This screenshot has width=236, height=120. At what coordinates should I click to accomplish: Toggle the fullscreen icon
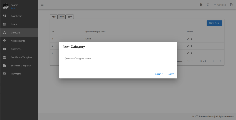tap(215, 5)
